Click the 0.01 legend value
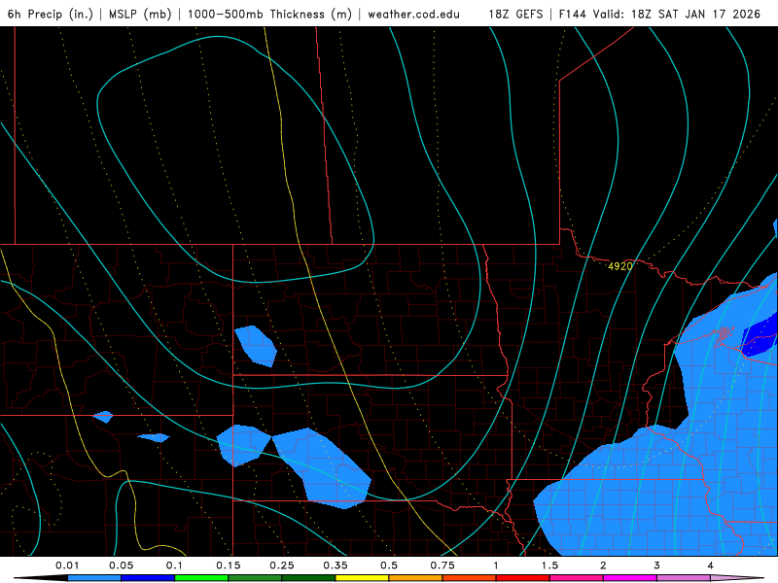This screenshot has width=778, height=583. coord(67,566)
